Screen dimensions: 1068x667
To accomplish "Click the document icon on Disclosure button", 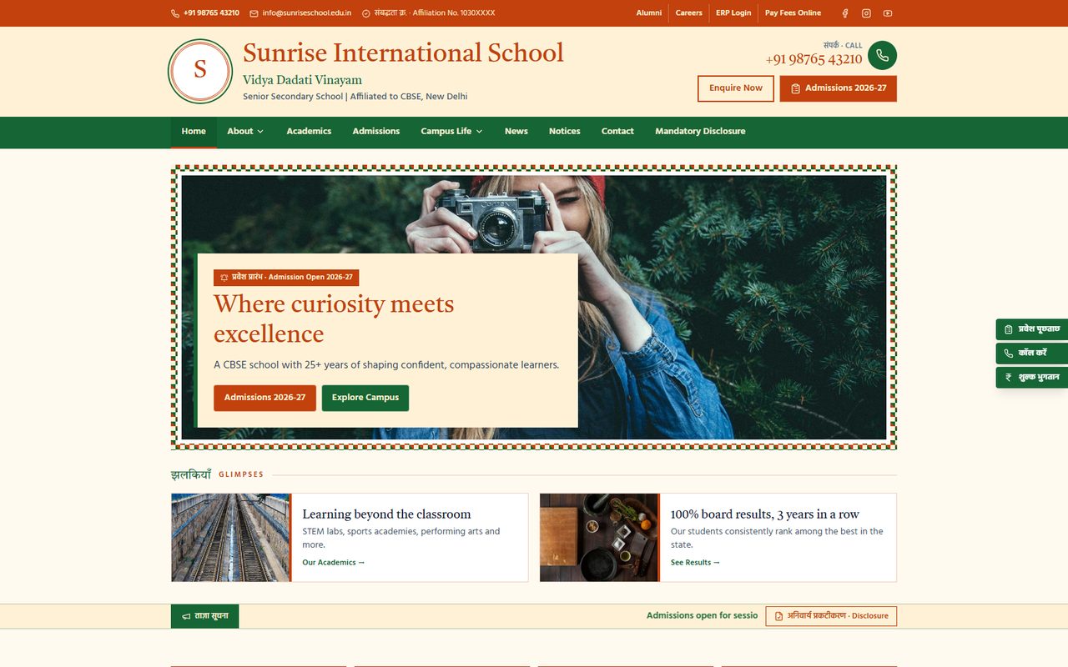I will pyautogui.click(x=779, y=616).
